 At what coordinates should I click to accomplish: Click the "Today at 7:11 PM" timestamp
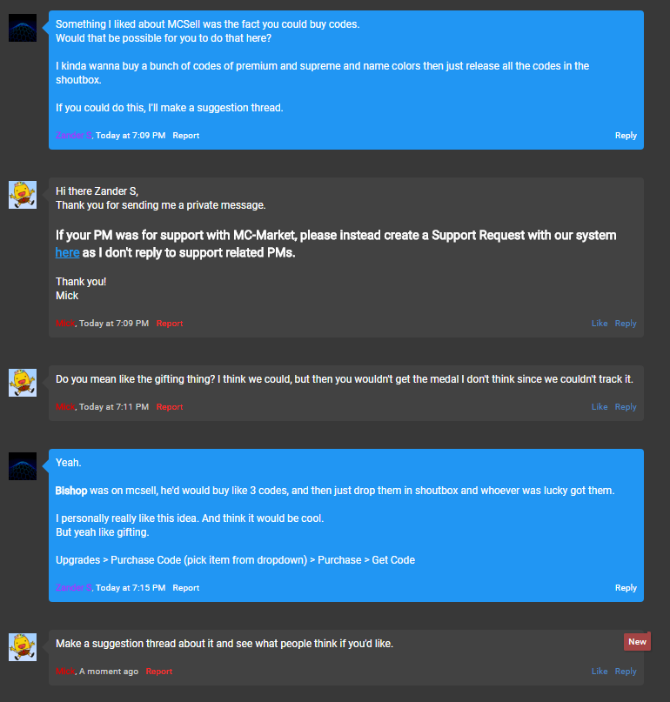pyautogui.click(x=114, y=407)
